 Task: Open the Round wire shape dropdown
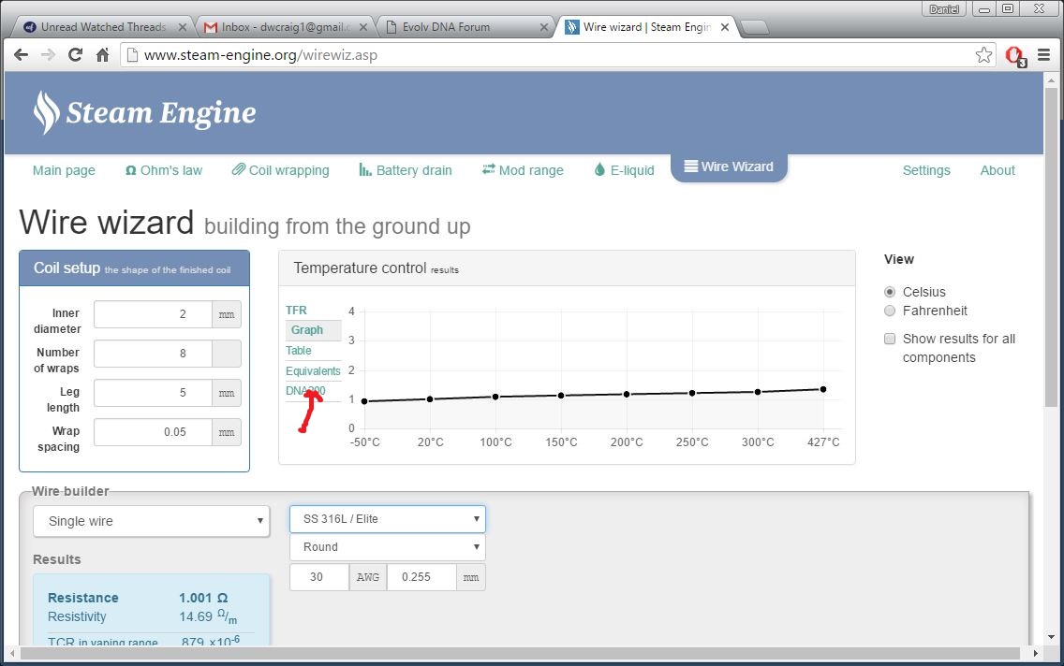(x=387, y=547)
